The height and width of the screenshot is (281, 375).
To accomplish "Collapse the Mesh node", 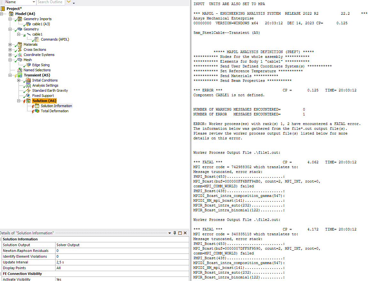I will [10, 60].
